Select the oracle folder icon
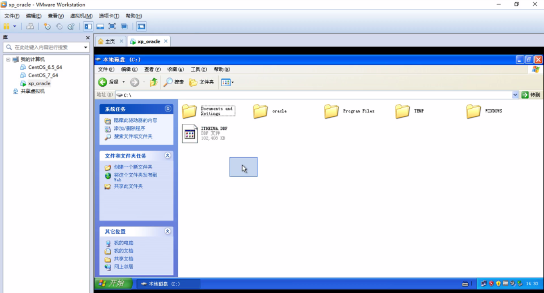This screenshot has height=293, width=544. pyautogui.click(x=261, y=111)
